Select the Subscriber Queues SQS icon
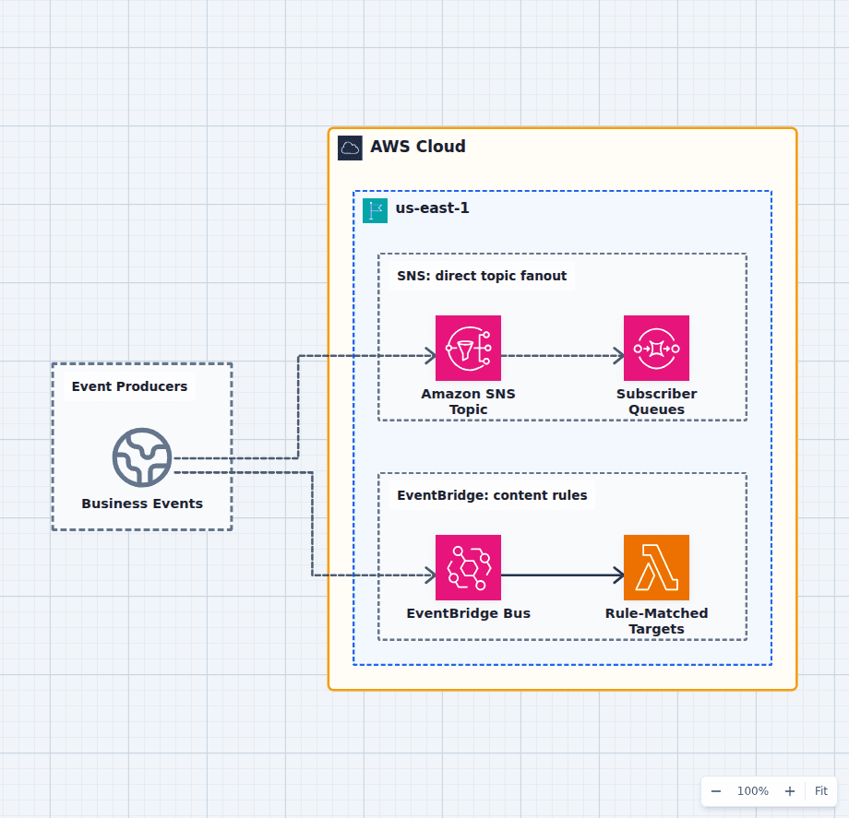 pos(656,348)
